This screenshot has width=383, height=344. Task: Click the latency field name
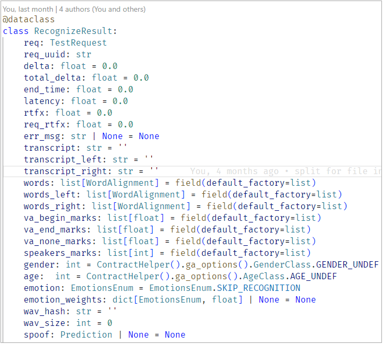[x=42, y=101]
